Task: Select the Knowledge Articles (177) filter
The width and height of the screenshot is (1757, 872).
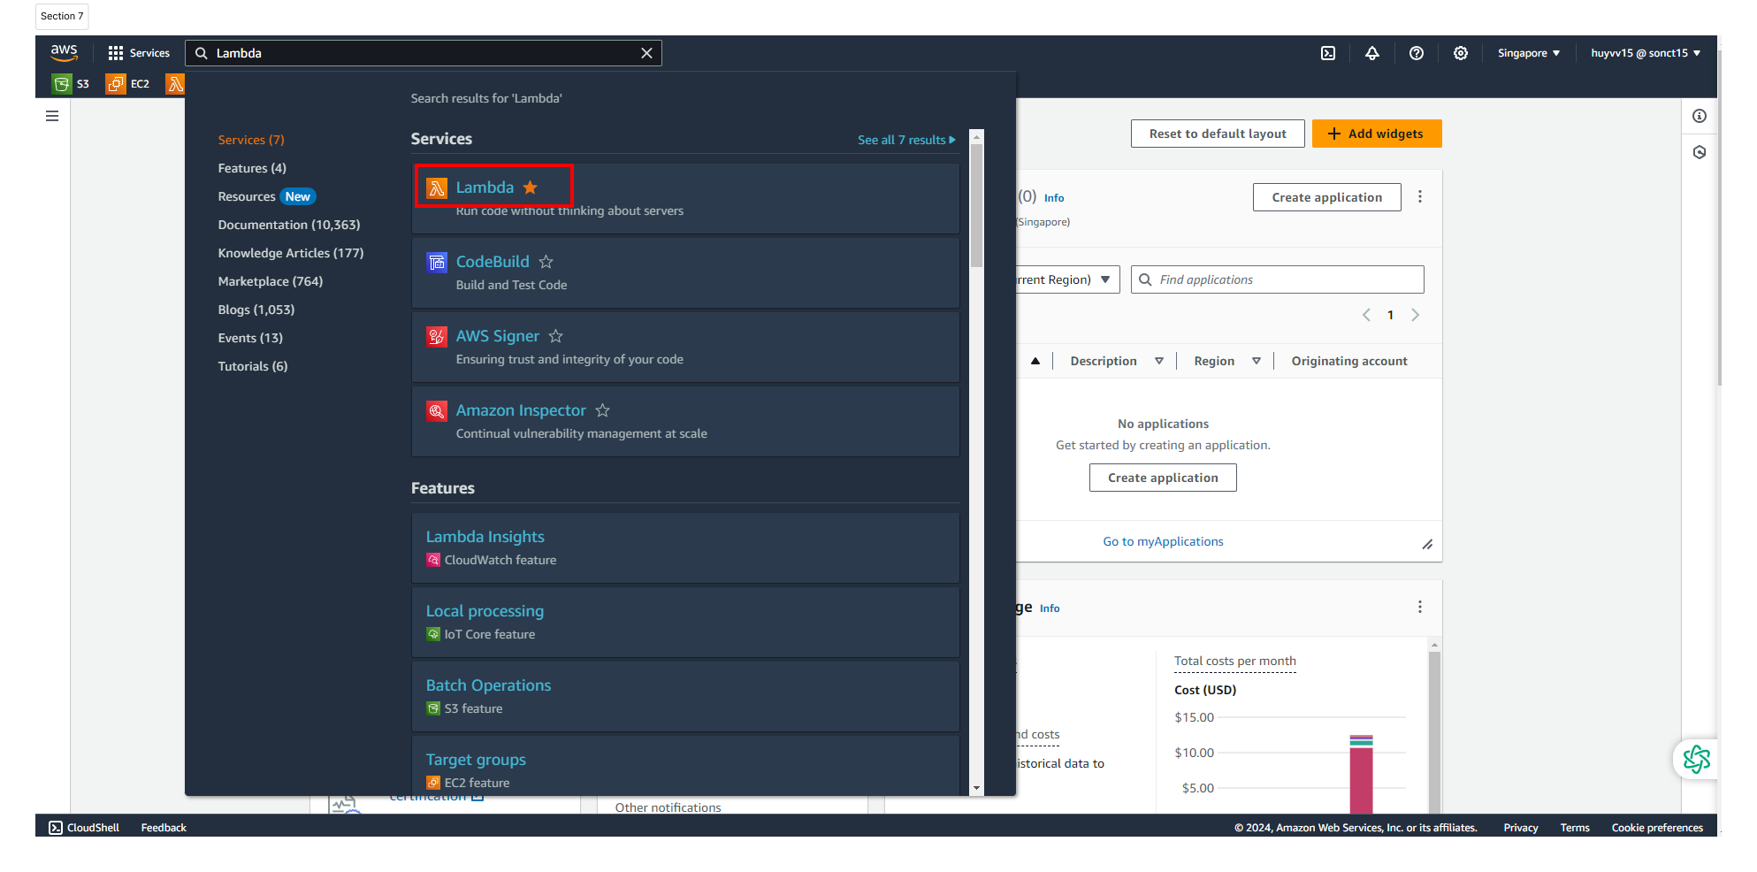Action: click(291, 253)
